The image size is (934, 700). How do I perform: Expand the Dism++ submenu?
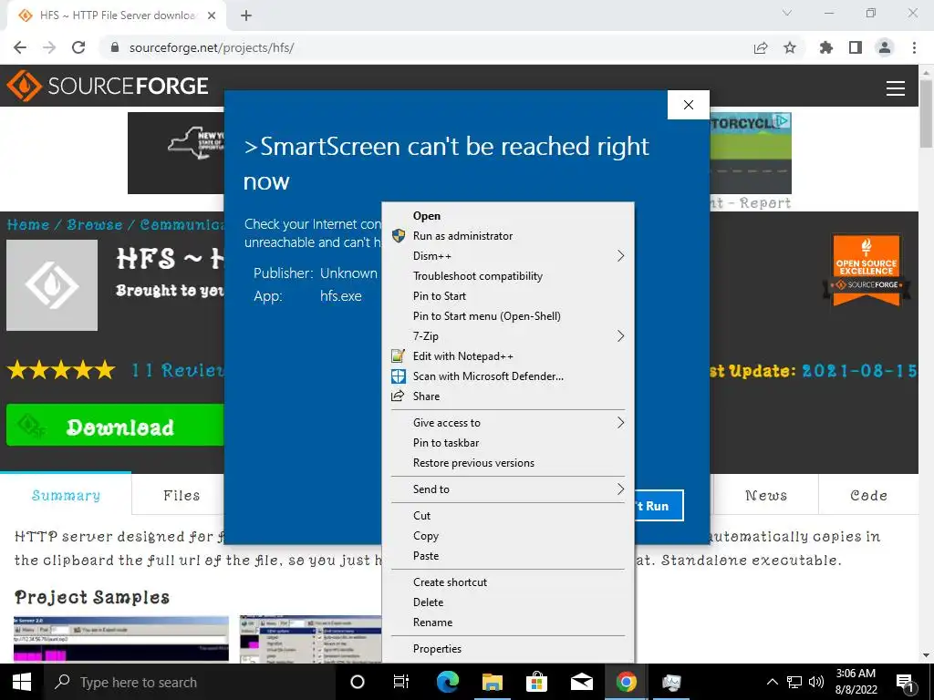(508, 256)
